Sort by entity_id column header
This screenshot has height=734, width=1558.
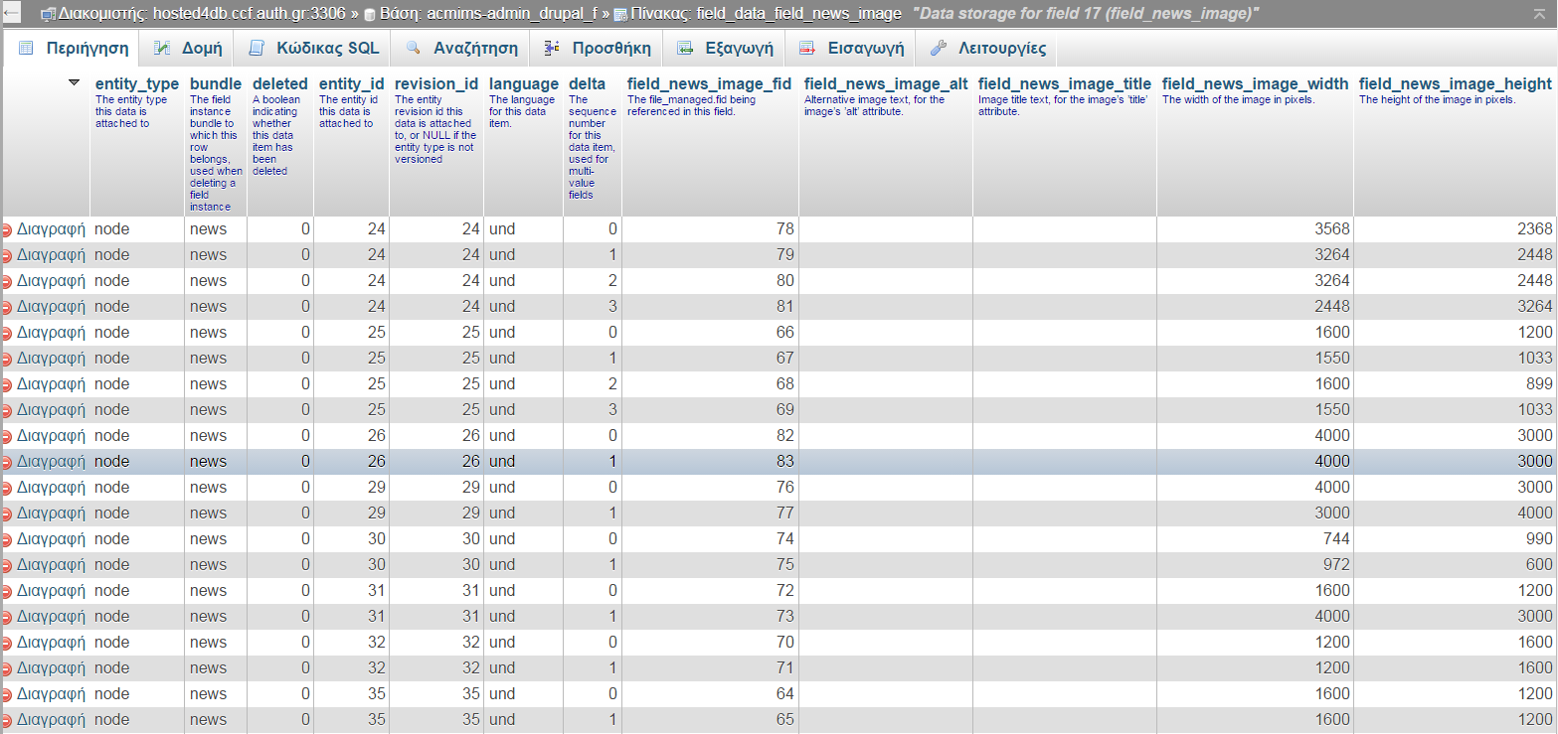pos(351,83)
